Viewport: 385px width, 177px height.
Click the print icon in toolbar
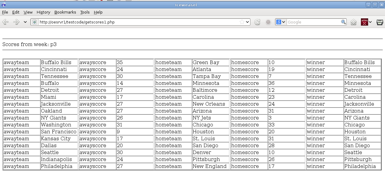click(x=380, y=22)
